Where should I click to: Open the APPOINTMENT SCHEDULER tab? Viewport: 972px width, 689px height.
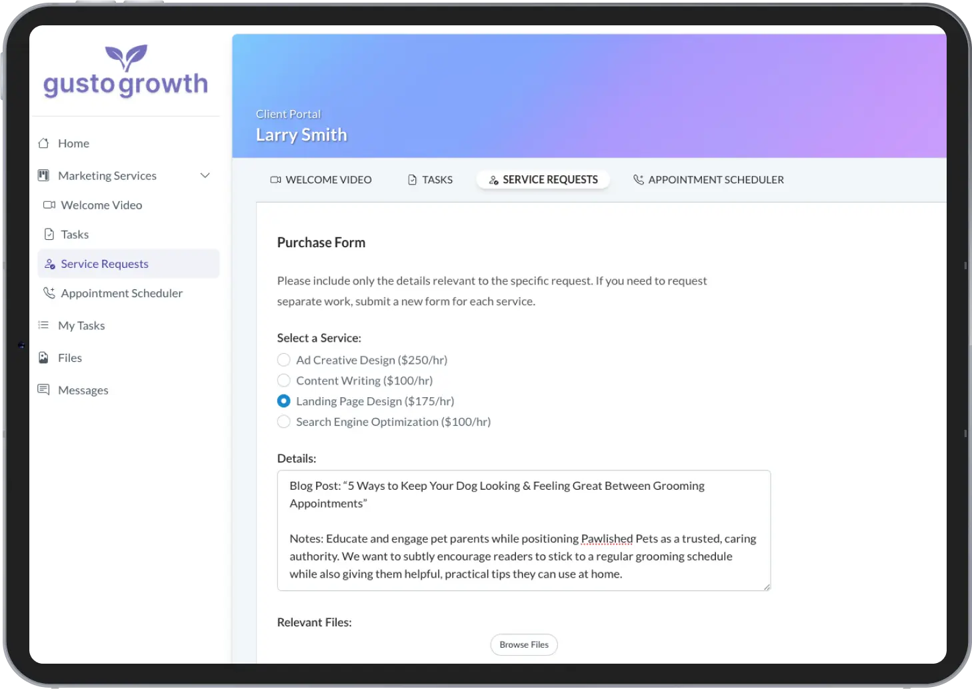(x=708, y=179)
